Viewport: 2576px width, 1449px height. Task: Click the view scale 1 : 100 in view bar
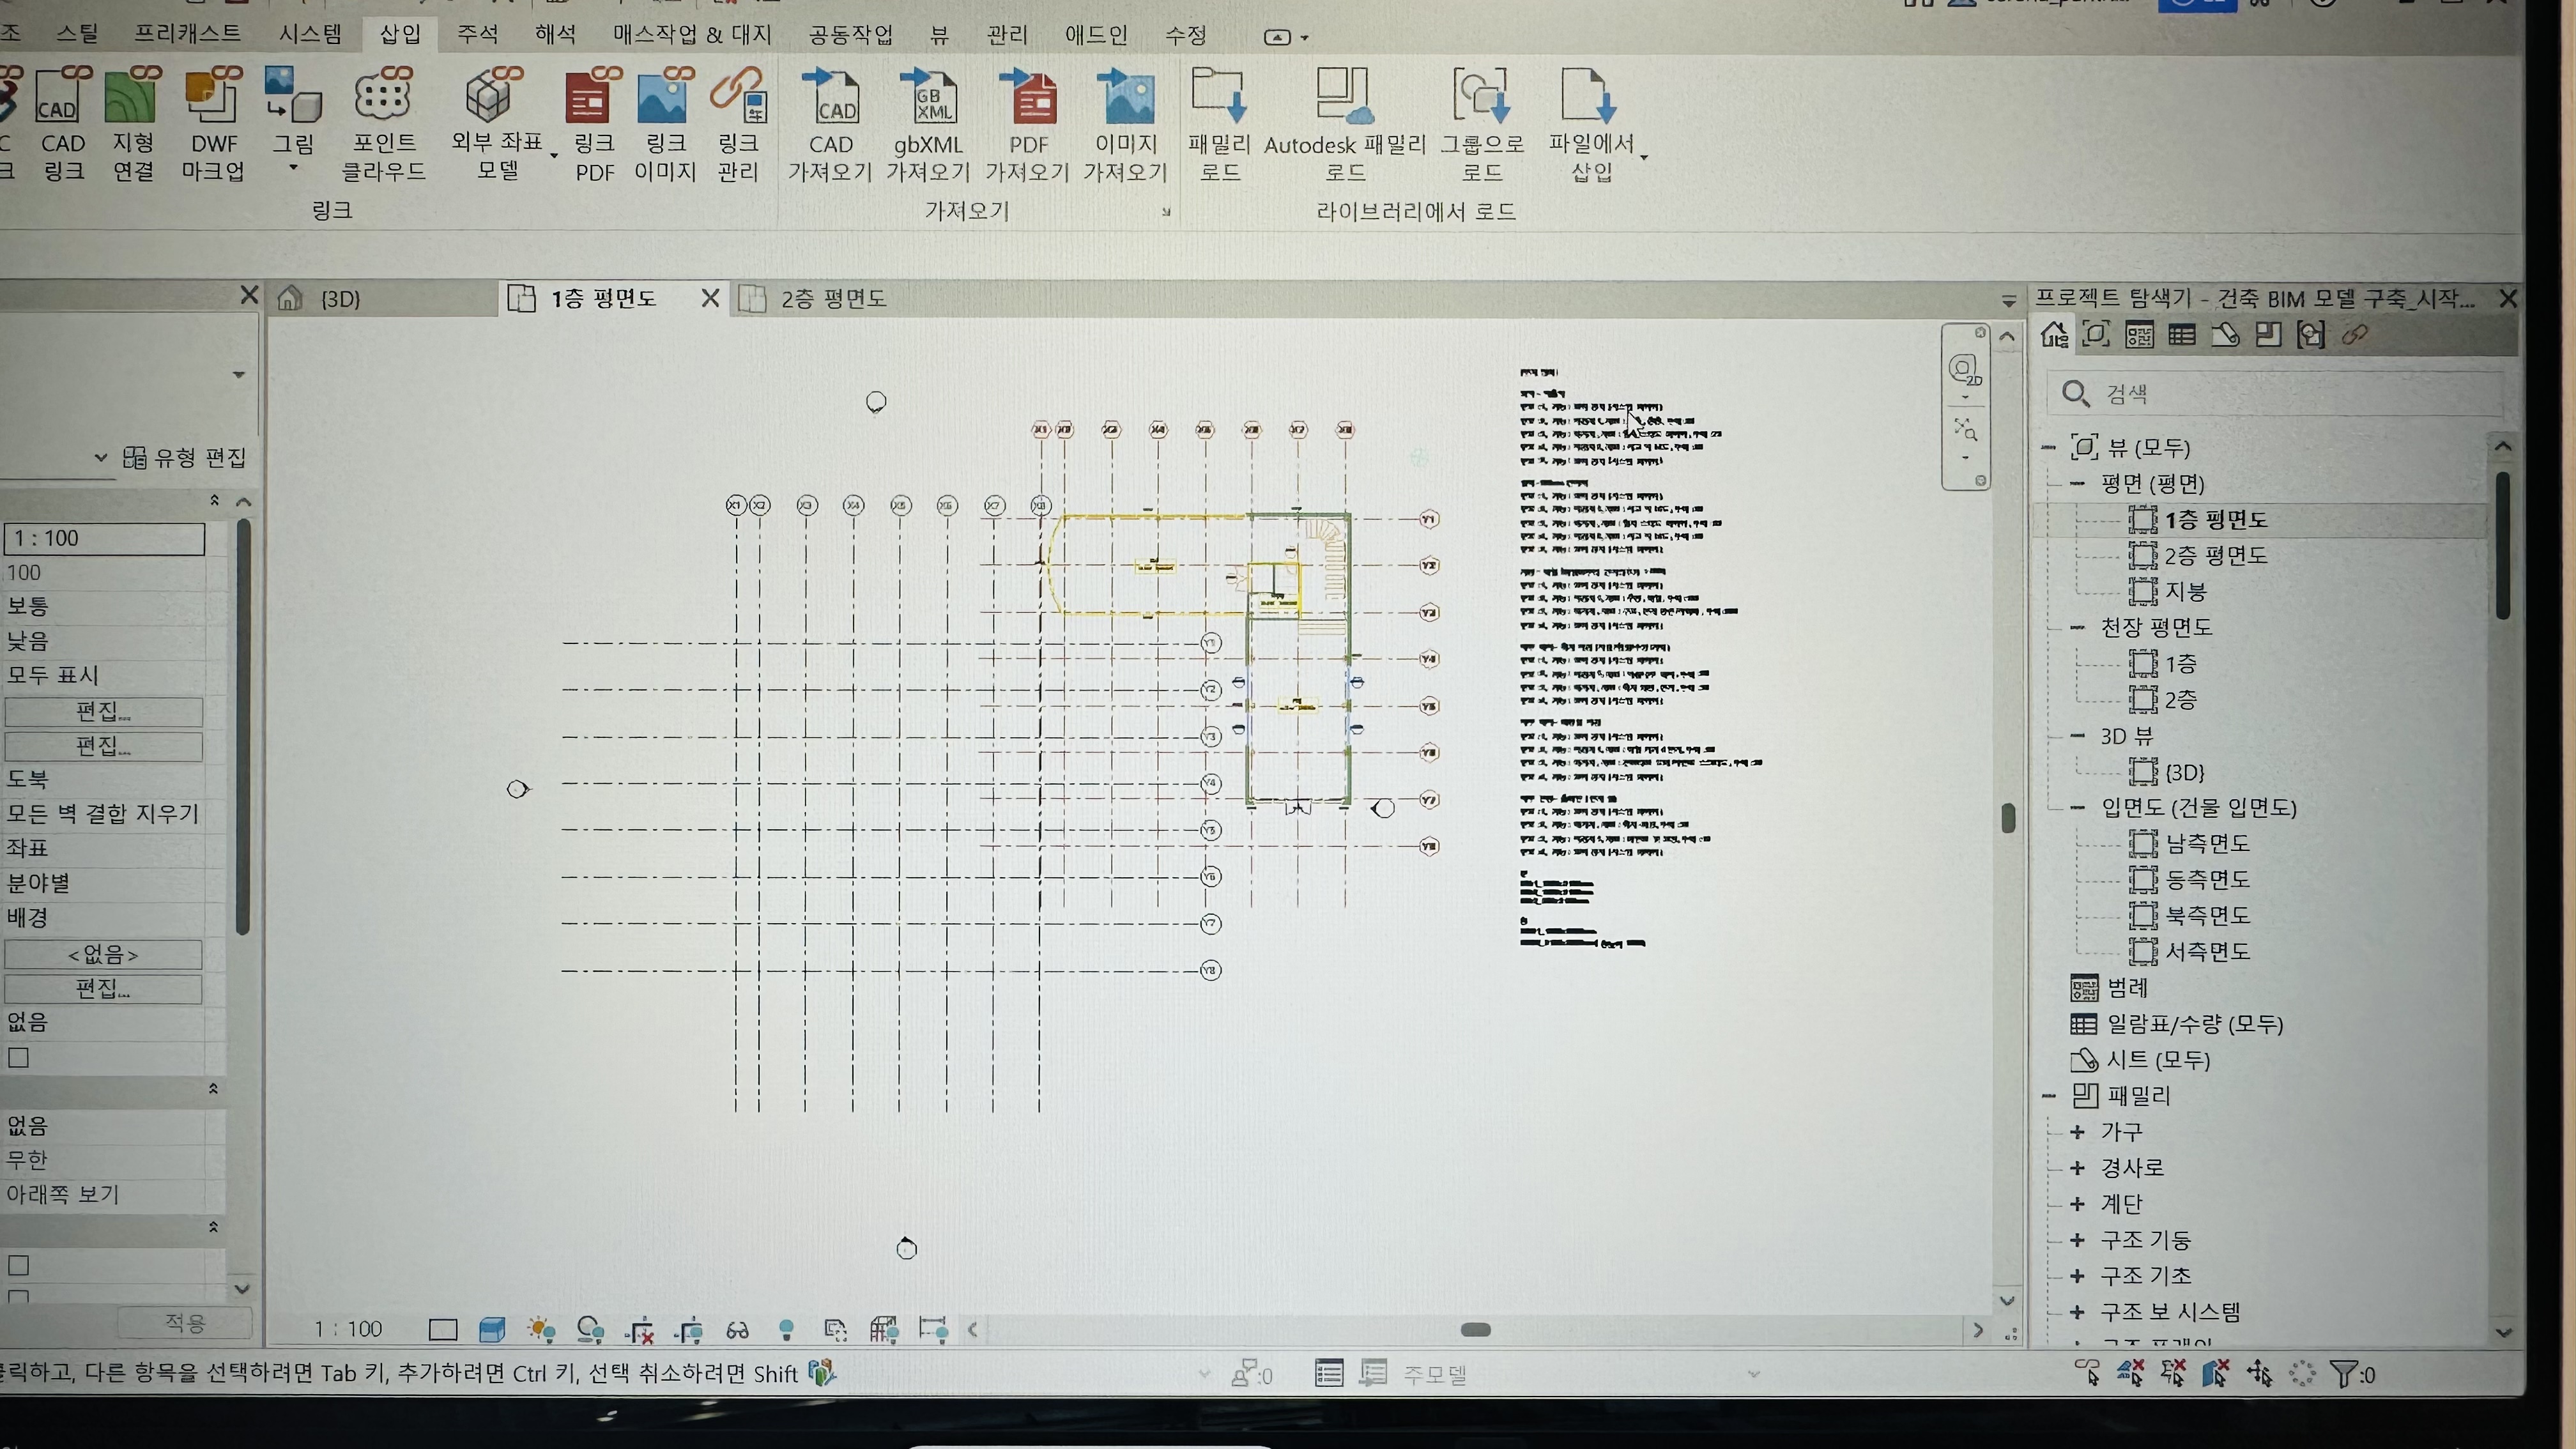(348, 1329)
